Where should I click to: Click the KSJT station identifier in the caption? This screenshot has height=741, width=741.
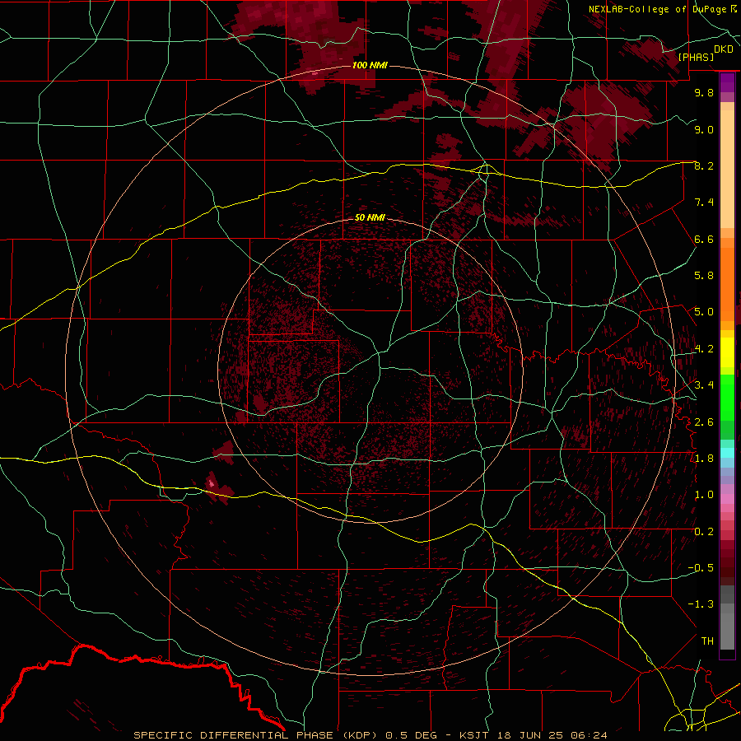[x=474, y=735]
